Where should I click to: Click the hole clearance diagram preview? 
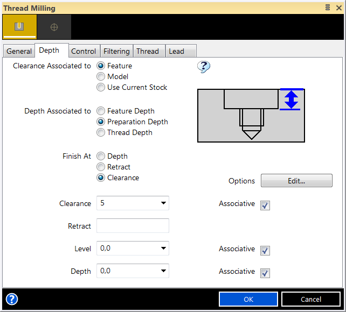251,115
